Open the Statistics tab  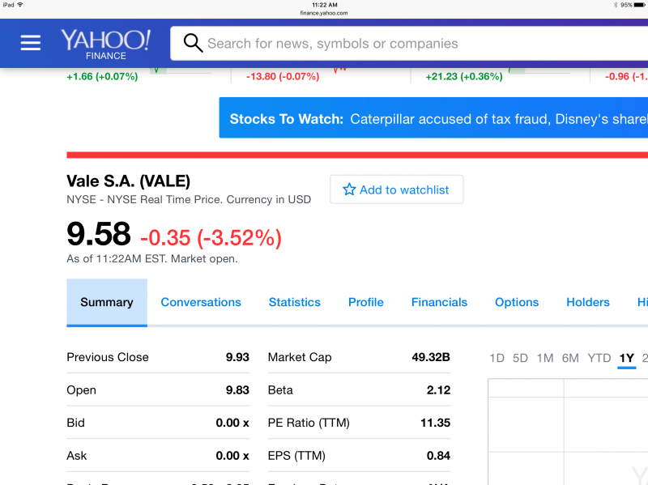coord(294,302)
